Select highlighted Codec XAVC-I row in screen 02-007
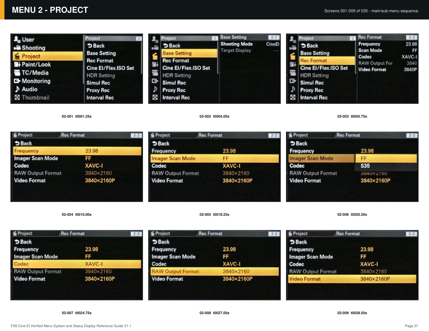The image size is (429, 331). coord(77,264)
